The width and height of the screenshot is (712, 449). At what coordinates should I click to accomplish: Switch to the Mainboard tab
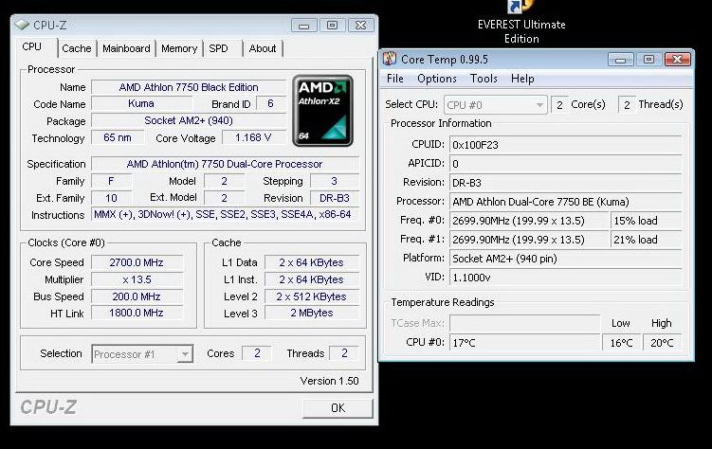pyautogui.click(x=126, y=48)
